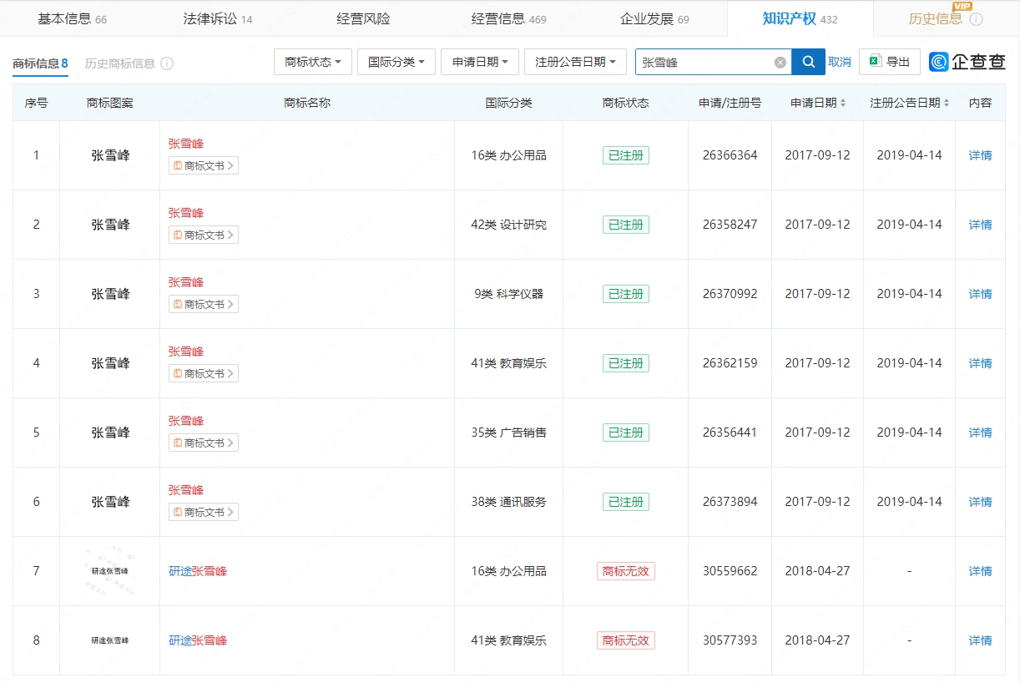Image resolution: width=1020 pixels, height=683 pixels.
Task: Click 商标名称 column header
Action: click(x=307, y=103)
